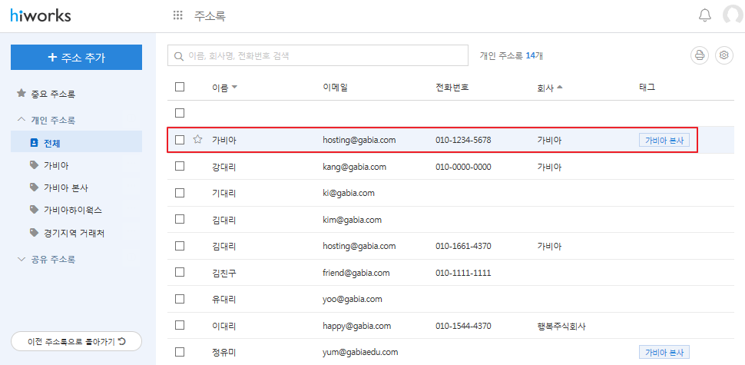The image size is (745, 365).
Task: Click the notification bell icon
Action: coord(704,15)
